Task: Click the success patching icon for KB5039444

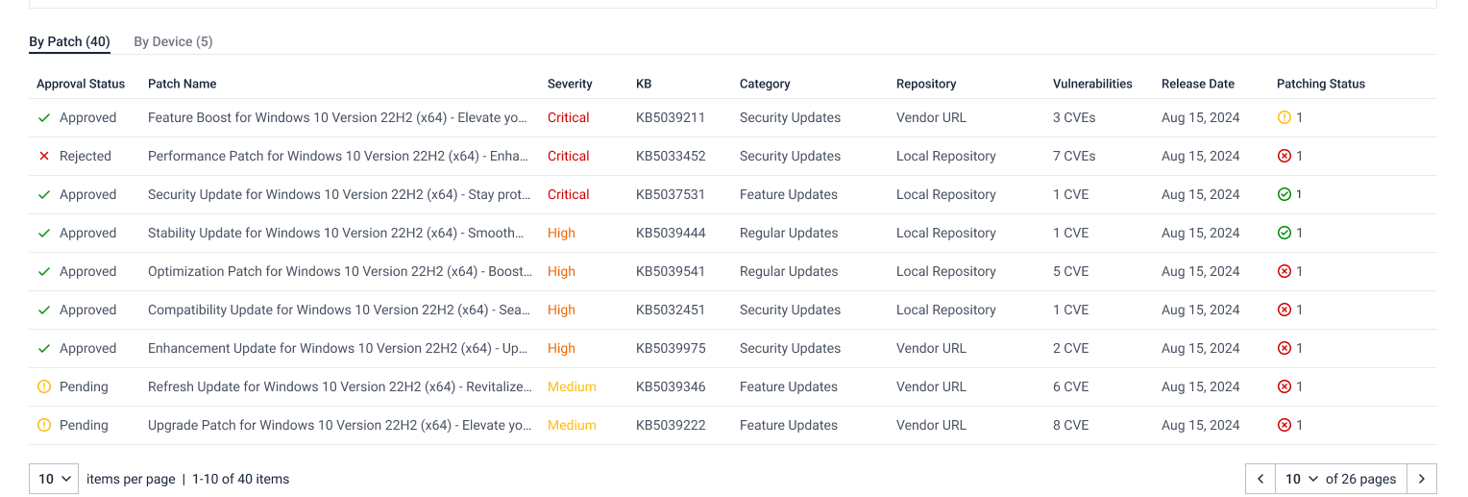Action: 1284,233
